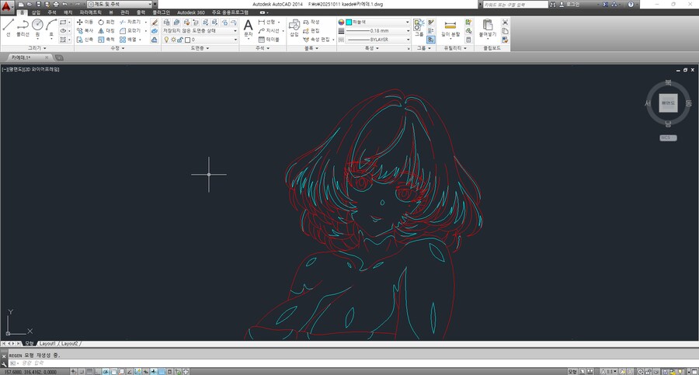Click the Mirror (대칭) tool
Screen dimensions: 699x375
coord(106,31)
